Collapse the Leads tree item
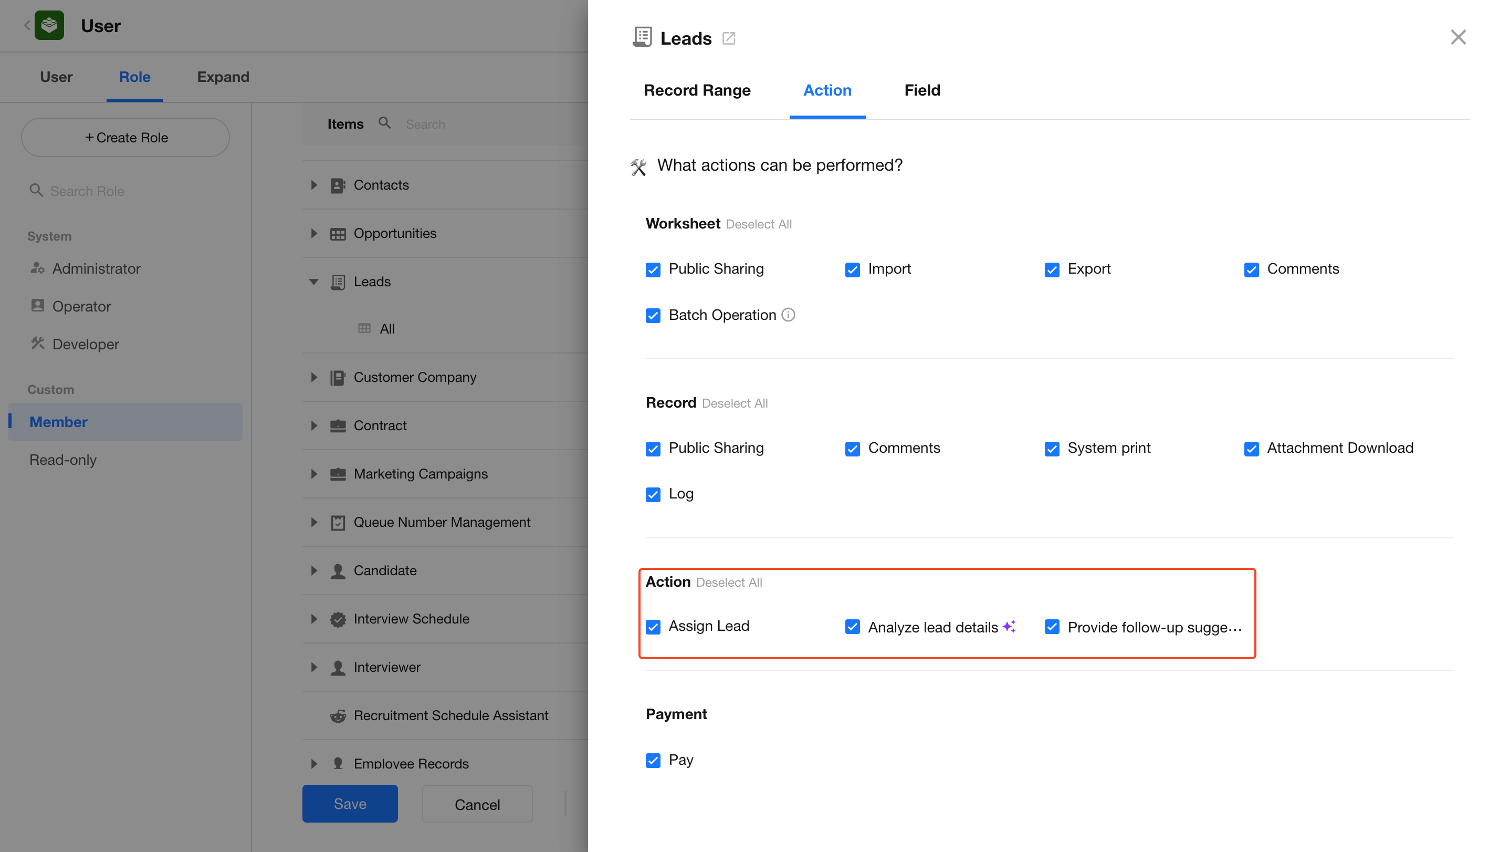The image size is (1489, 852). tap(314, 282)
